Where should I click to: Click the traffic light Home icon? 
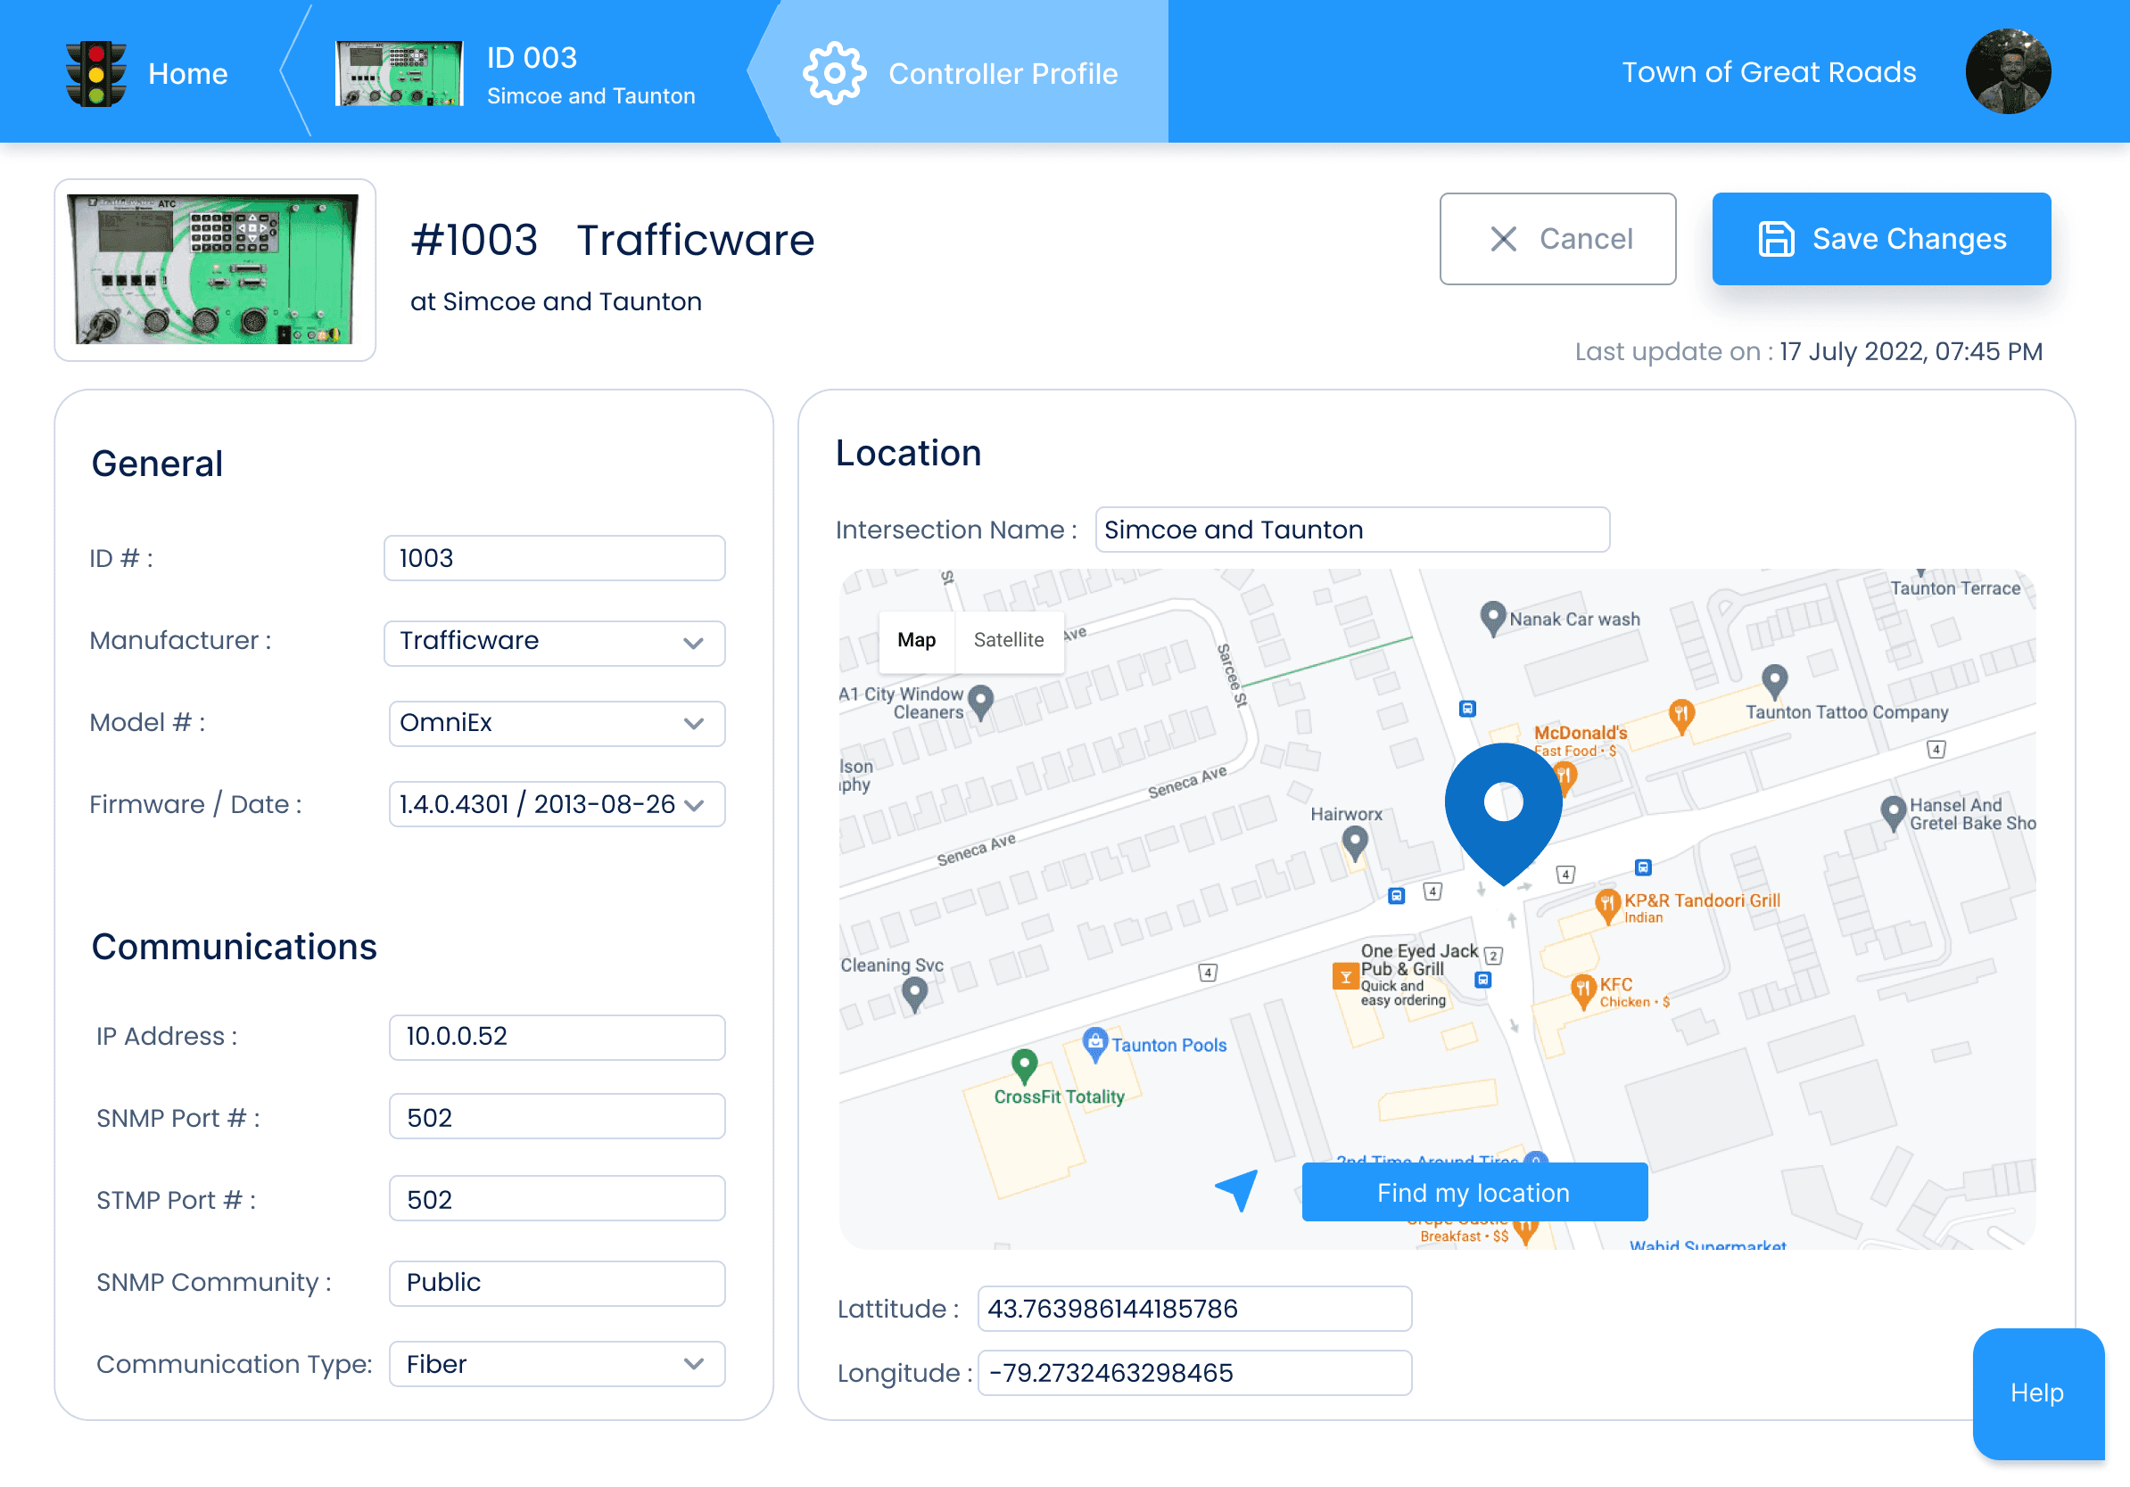pos(95,73)
